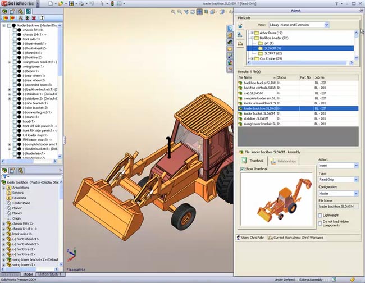Click the red X icon in the left panel toolbar
The height and width of the screenshot is (283, 365).
point(34,18)
